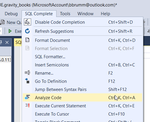Click the Execute Current Statement icon
Viewport: 150px width, 122px height.
coord(27,105)
